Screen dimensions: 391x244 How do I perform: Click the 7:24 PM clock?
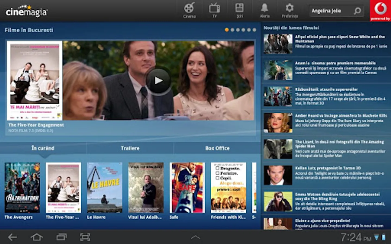click(x=356, y=237)
